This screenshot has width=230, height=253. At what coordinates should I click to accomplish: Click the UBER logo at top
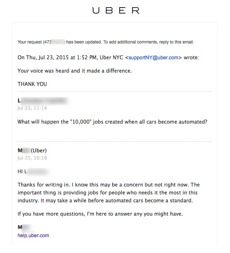click(x=115, y=11)
